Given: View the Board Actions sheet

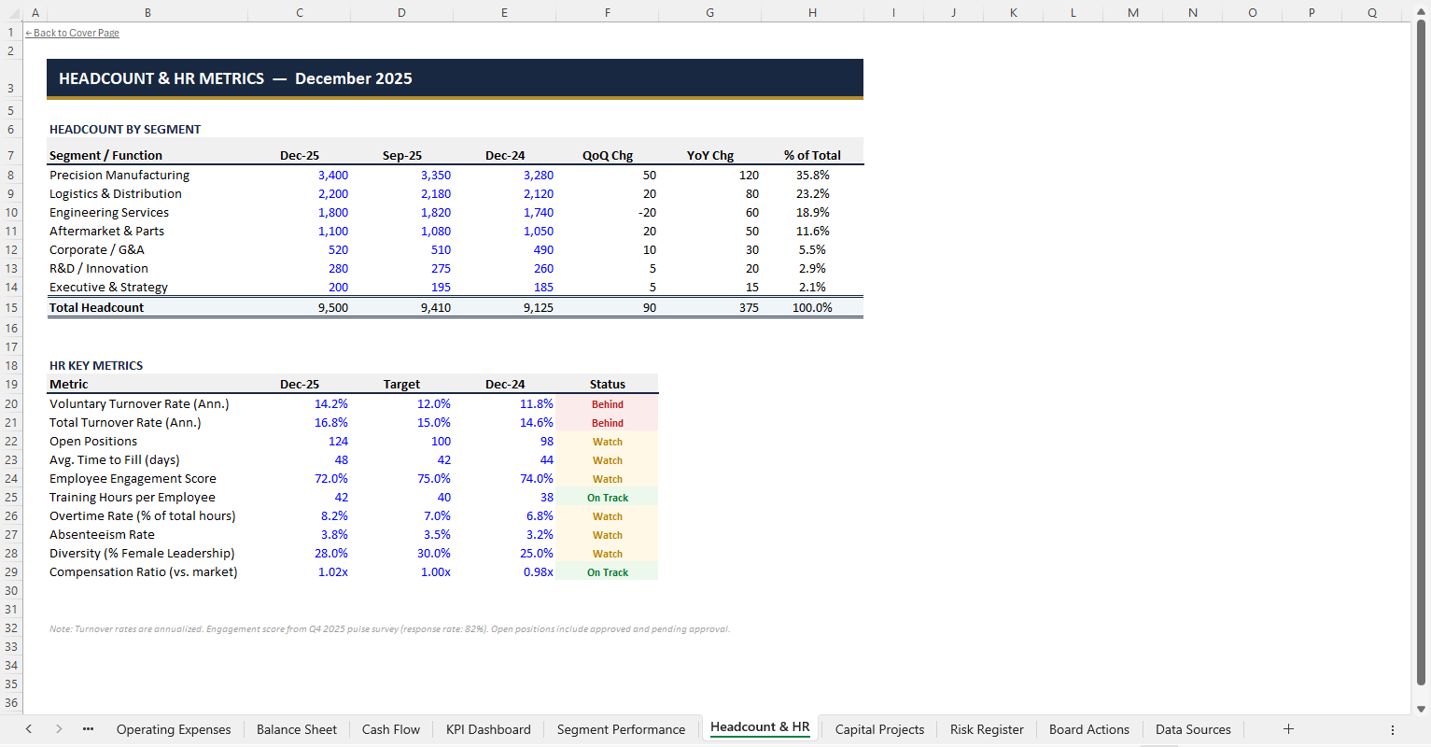Looking at the screenshot, I should (1089, 729).
